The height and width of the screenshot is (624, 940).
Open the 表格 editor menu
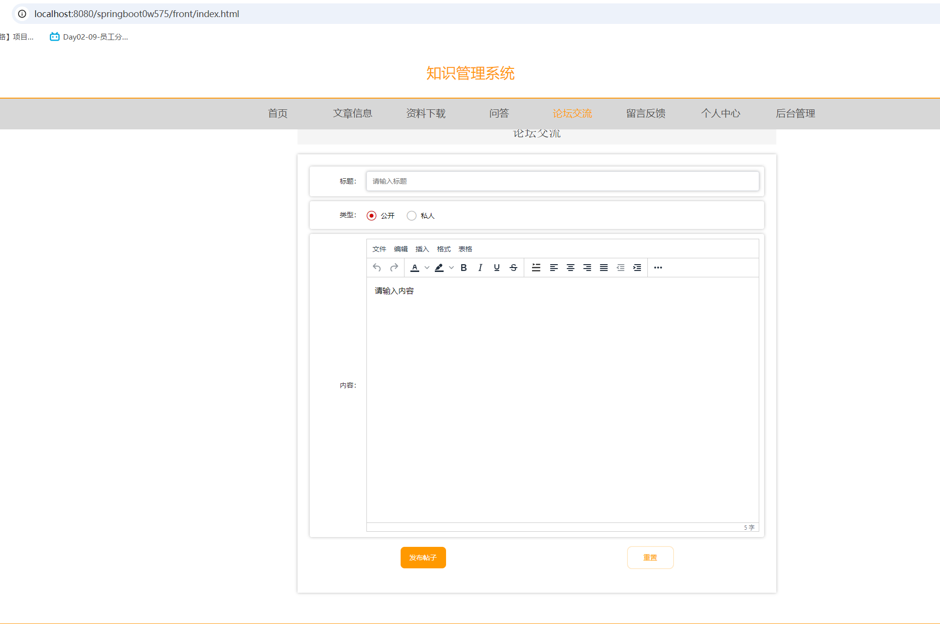(465, 249)
